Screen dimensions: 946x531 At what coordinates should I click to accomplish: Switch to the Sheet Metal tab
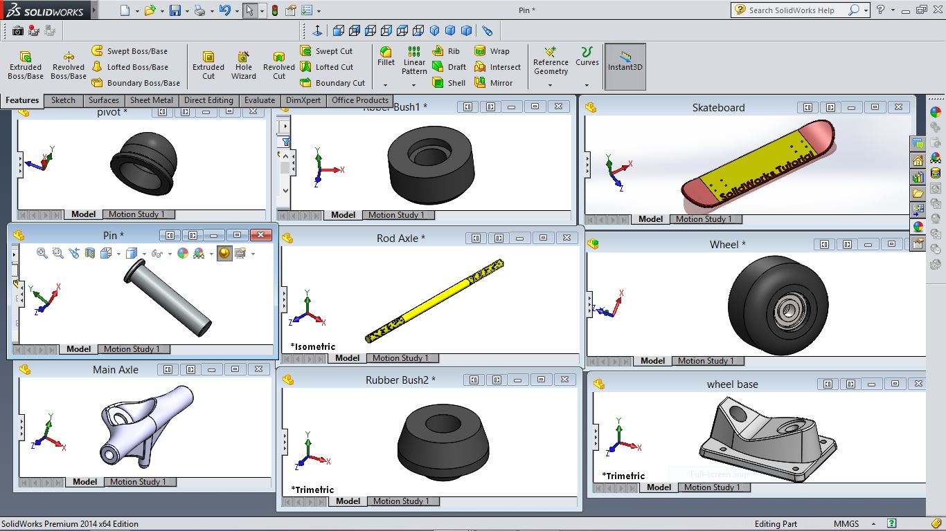click(152, 100)
